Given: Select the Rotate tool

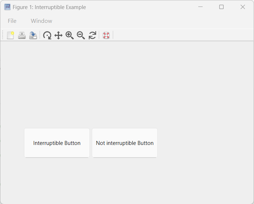Looking at the screenshot, I should (x=47, y=35).
